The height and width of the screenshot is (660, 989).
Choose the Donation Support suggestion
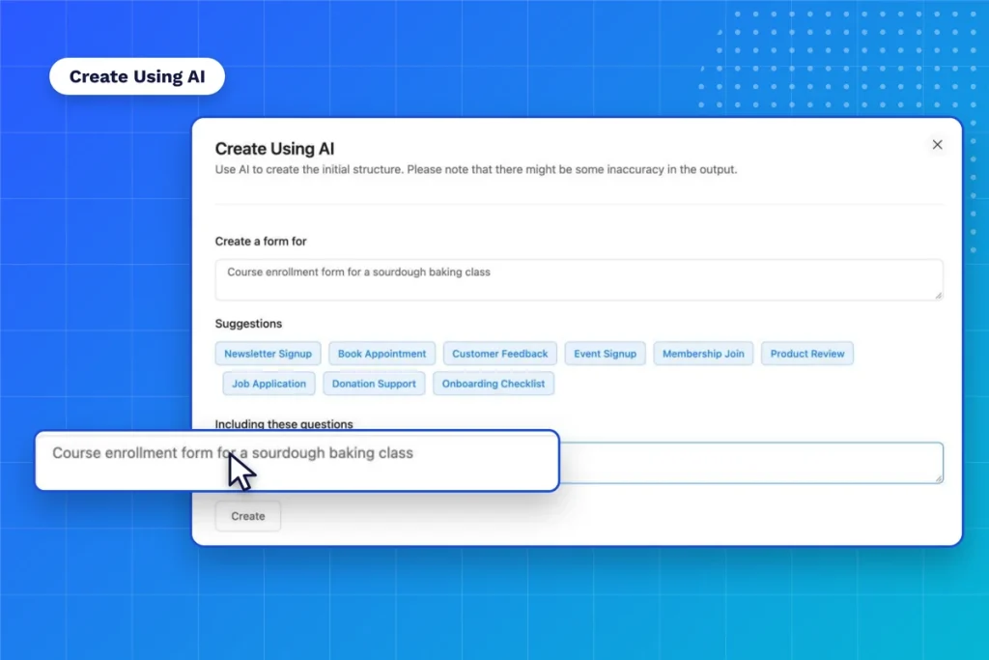tap(374, 384)
